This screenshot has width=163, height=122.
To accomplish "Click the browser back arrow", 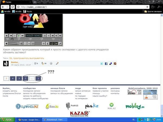I will click(3, 7).
